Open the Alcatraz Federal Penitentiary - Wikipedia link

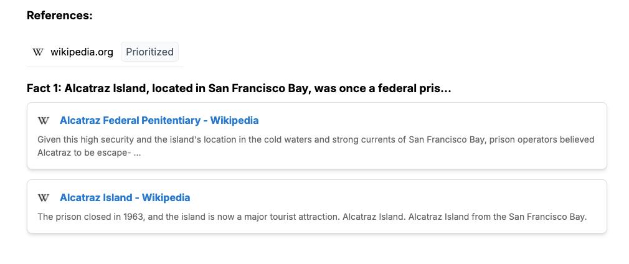(x=159, y=121)
